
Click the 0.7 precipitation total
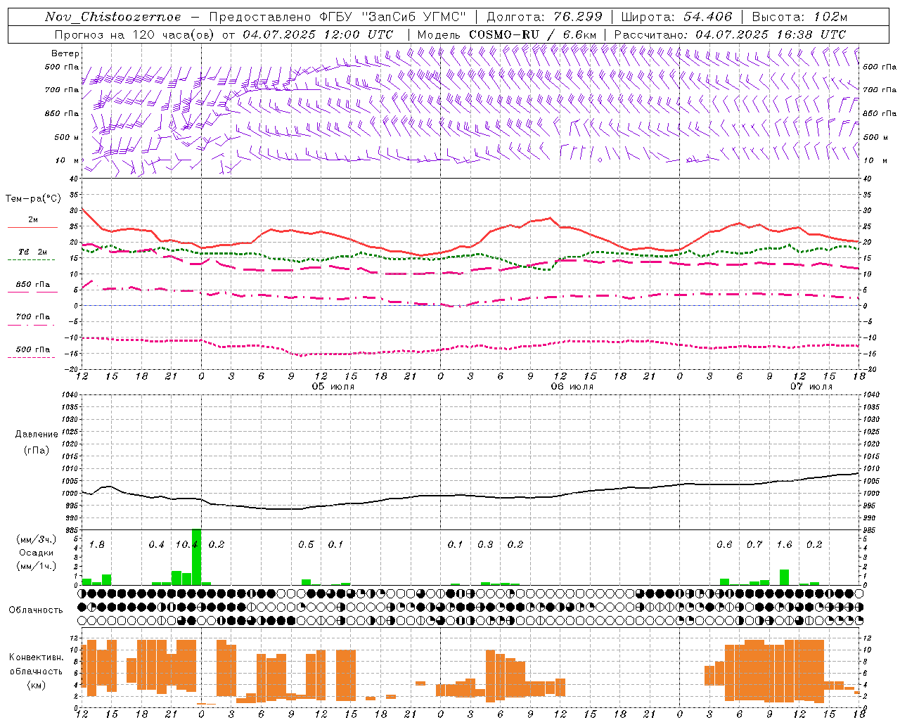pyautogui.click(x=754, y=545)
